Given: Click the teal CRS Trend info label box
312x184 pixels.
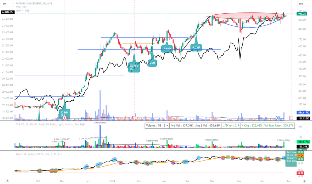Looking at the screenshot, I should [291, 159].
